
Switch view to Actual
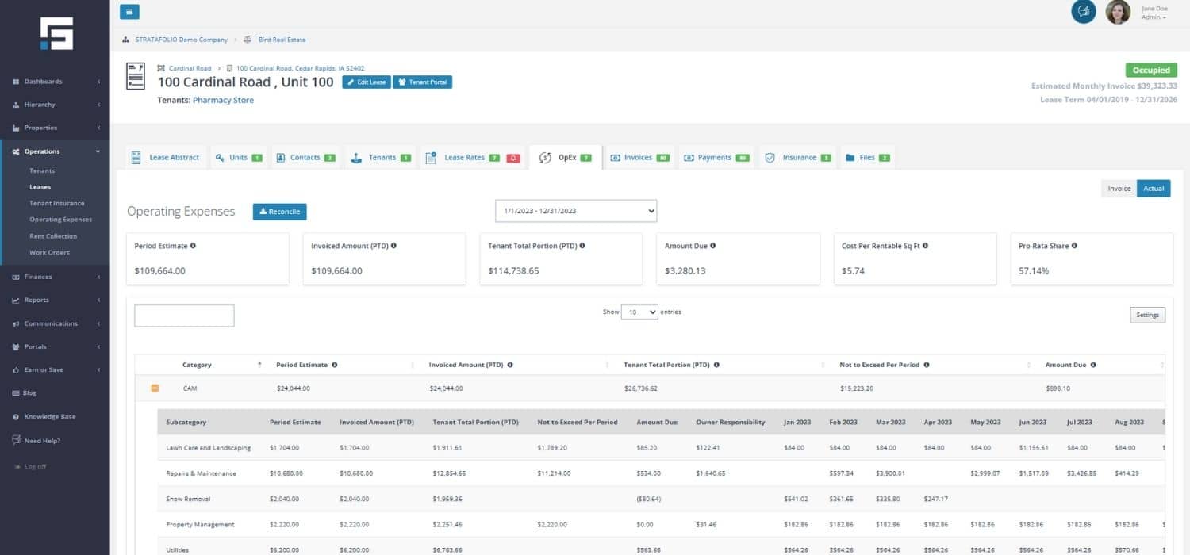click(x=1154, y=189)
